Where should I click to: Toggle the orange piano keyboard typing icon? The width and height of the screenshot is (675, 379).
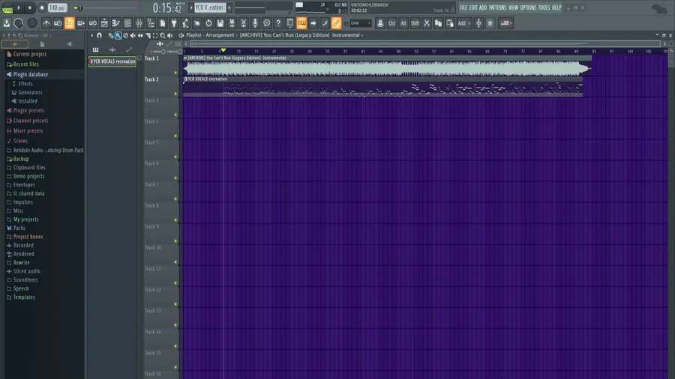click(301, 23)
